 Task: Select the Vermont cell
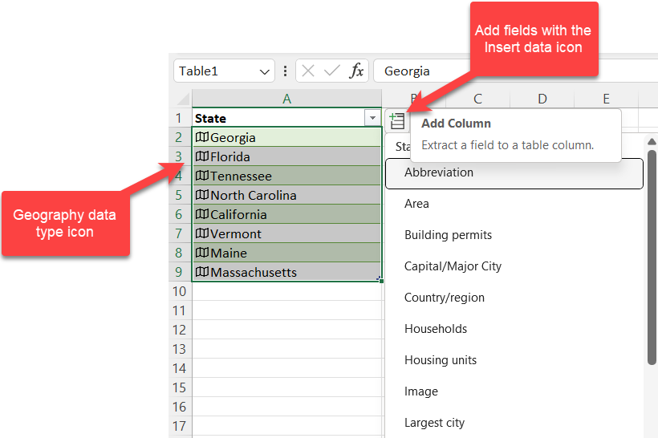287,233
